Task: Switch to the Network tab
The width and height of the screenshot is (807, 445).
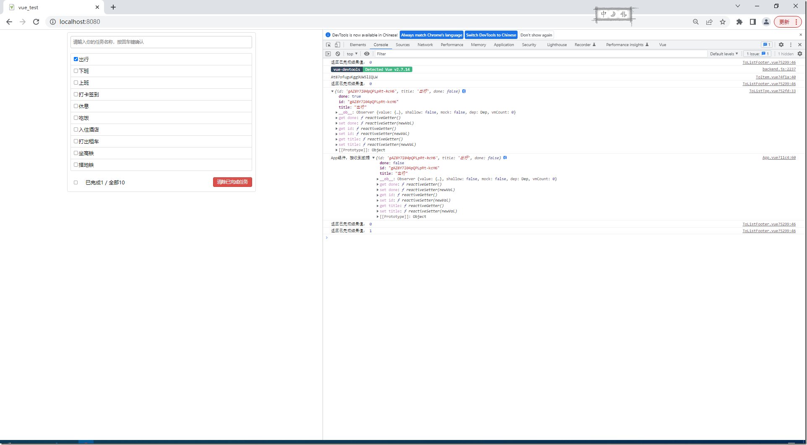Action: (x=425, y=45)
